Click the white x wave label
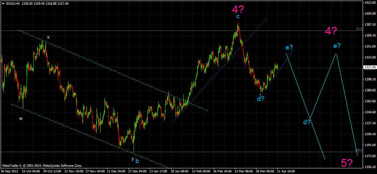 point(48,37)
